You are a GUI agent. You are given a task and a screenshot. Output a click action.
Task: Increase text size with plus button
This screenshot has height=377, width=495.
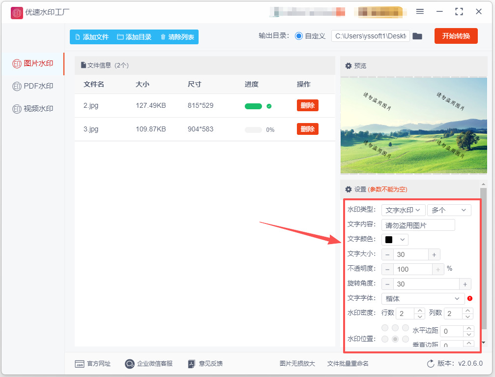click(x=434, y=255)
